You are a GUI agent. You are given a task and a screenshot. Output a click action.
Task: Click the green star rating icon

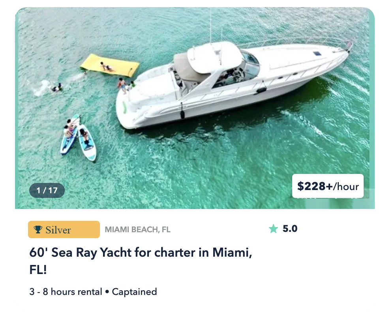tap(273, 229)
